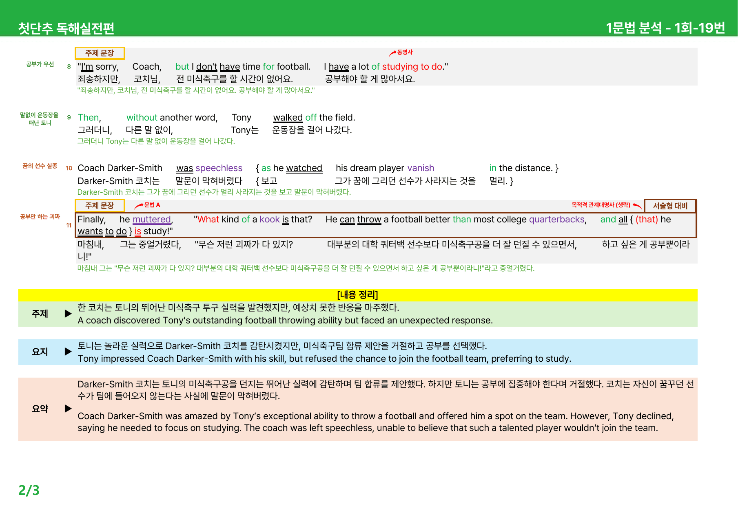Click the margin note '공부가 우선'
738x521 pixels.
tap(40, 64)
